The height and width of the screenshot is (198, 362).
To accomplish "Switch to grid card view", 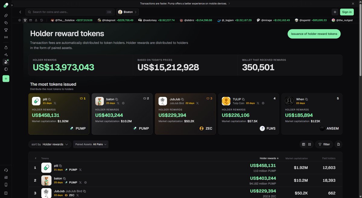I will click(x=310, y=144).
